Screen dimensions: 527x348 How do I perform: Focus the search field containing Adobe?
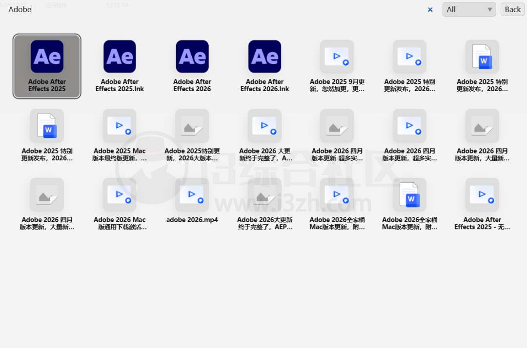pos(215,9)
